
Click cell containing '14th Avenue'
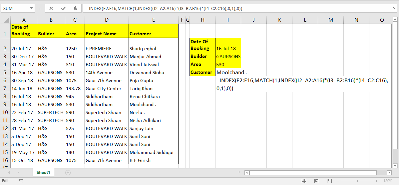pos(107,73)
